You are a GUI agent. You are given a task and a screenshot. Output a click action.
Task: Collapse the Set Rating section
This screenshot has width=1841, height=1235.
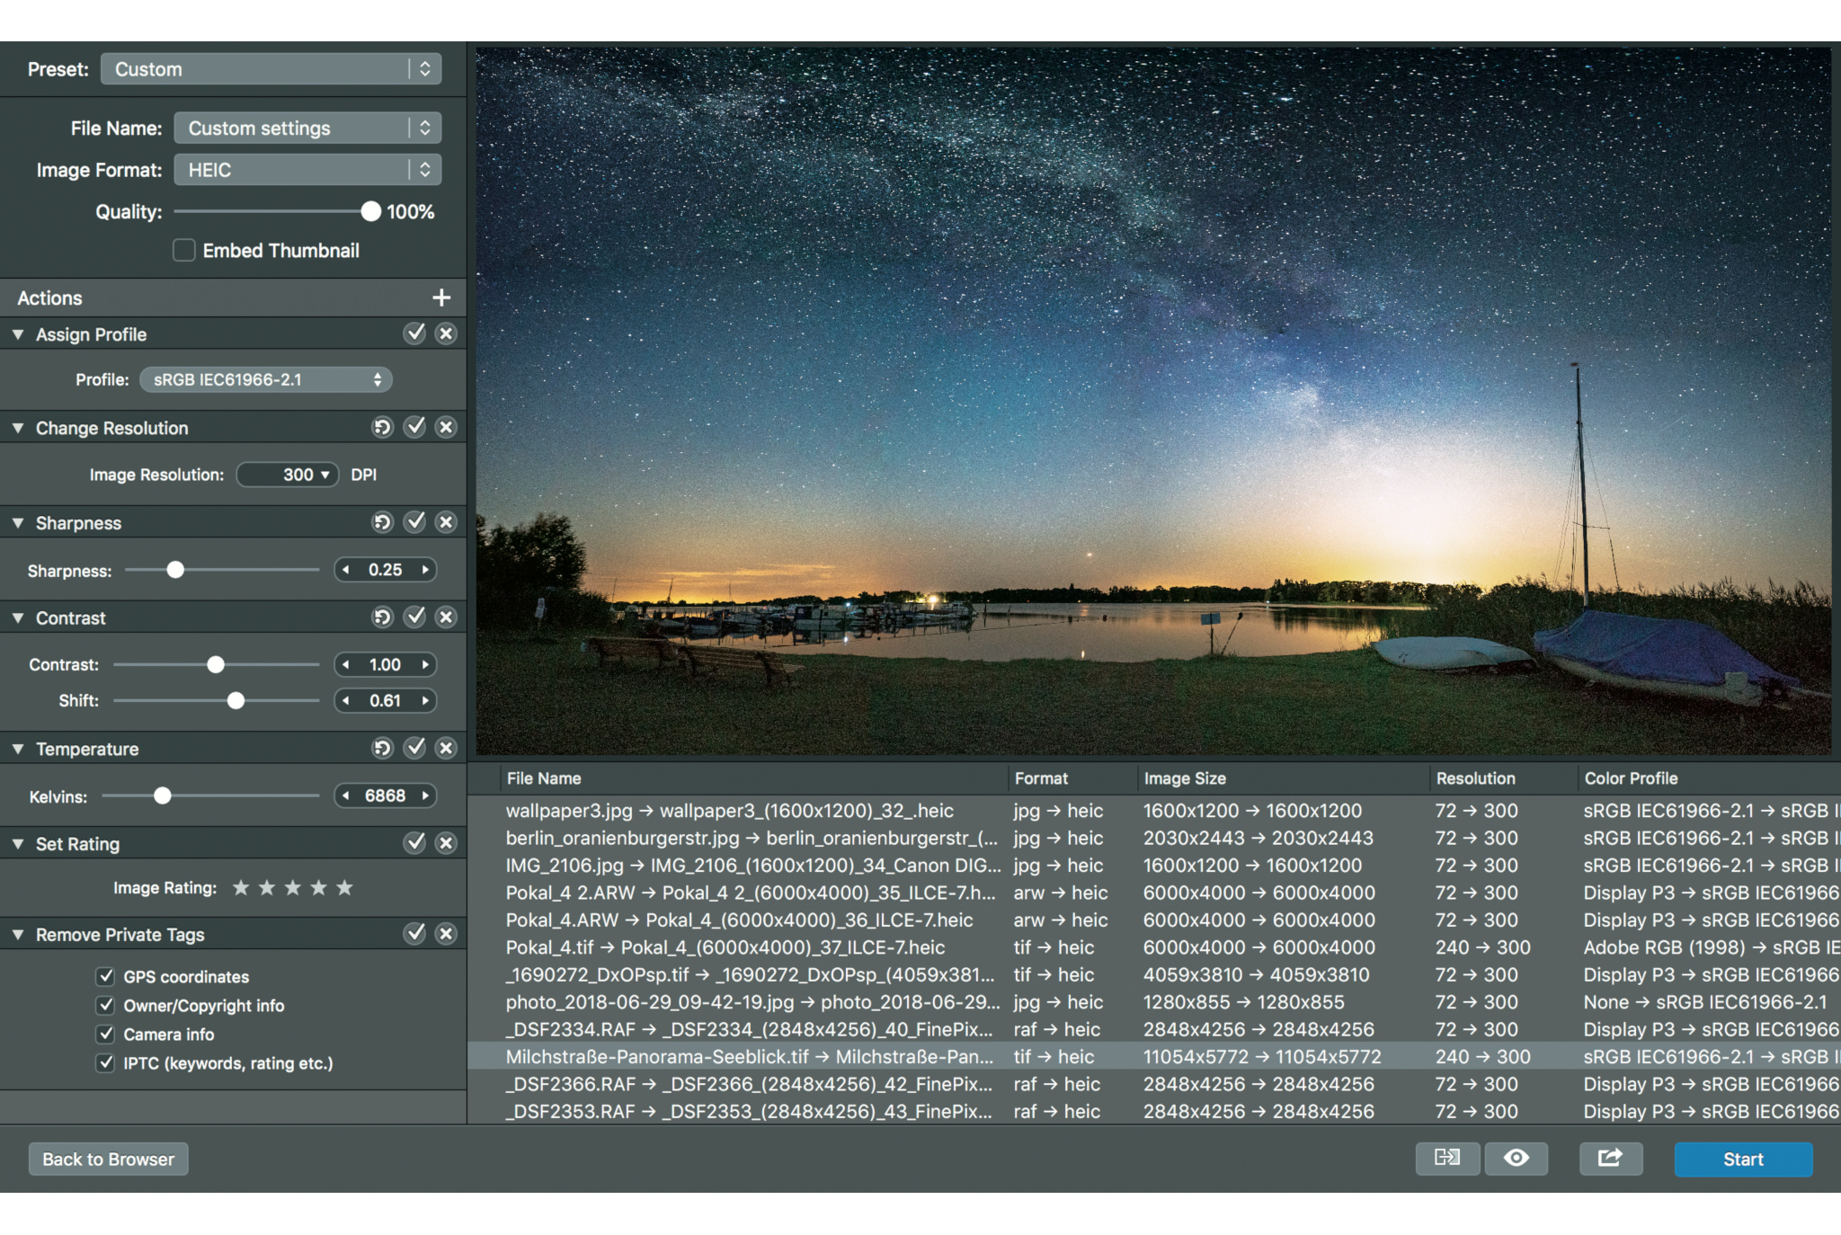pyautogui.click(x=18, y=844)
